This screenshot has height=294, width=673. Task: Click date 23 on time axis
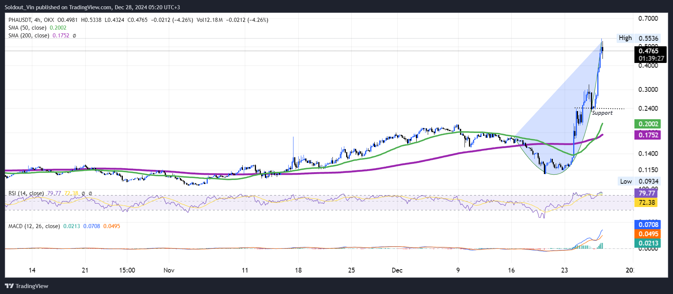[x=564, y=270]
